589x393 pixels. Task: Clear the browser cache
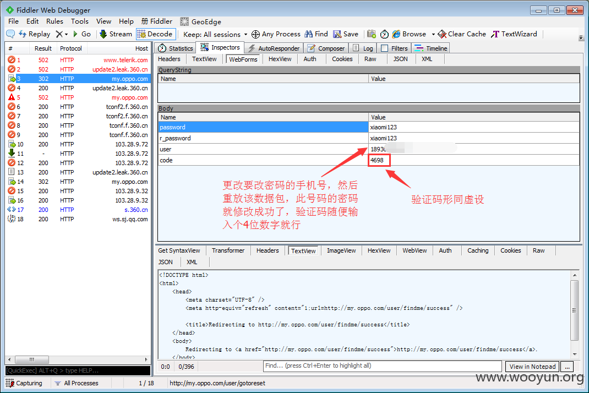tap(462, 34)
